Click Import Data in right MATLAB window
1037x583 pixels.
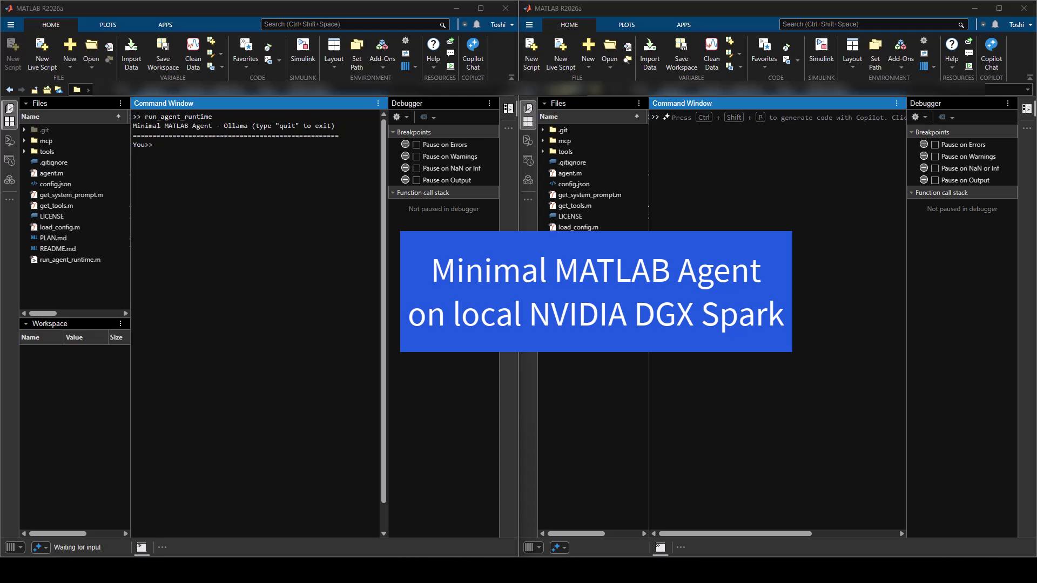(650, 54)
